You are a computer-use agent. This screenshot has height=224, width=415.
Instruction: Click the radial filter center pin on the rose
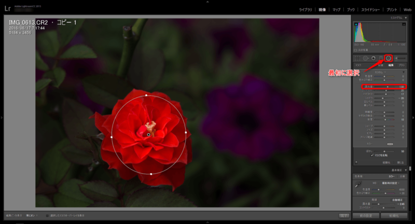[148, 135]
